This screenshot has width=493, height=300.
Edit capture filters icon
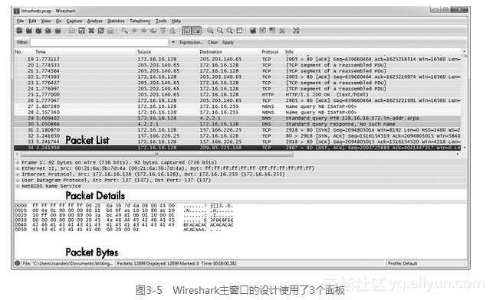point(253,31)
